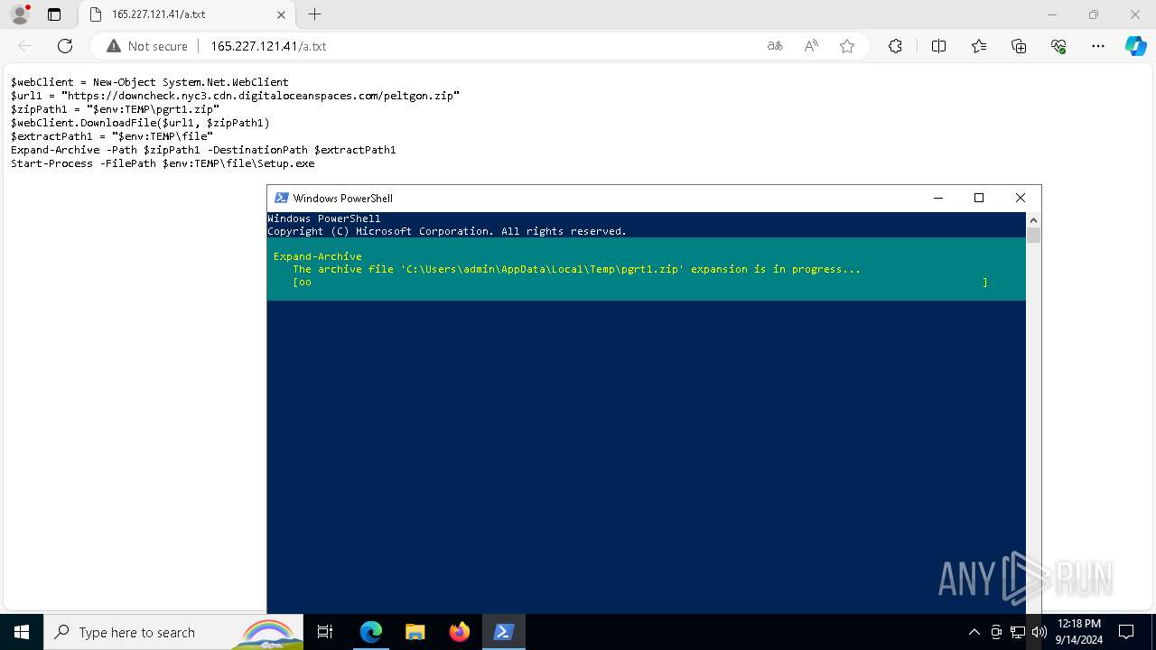This screenshot has width=1156, height=650.
Task: Open the translate page icon
Action: tap(775, 46)
